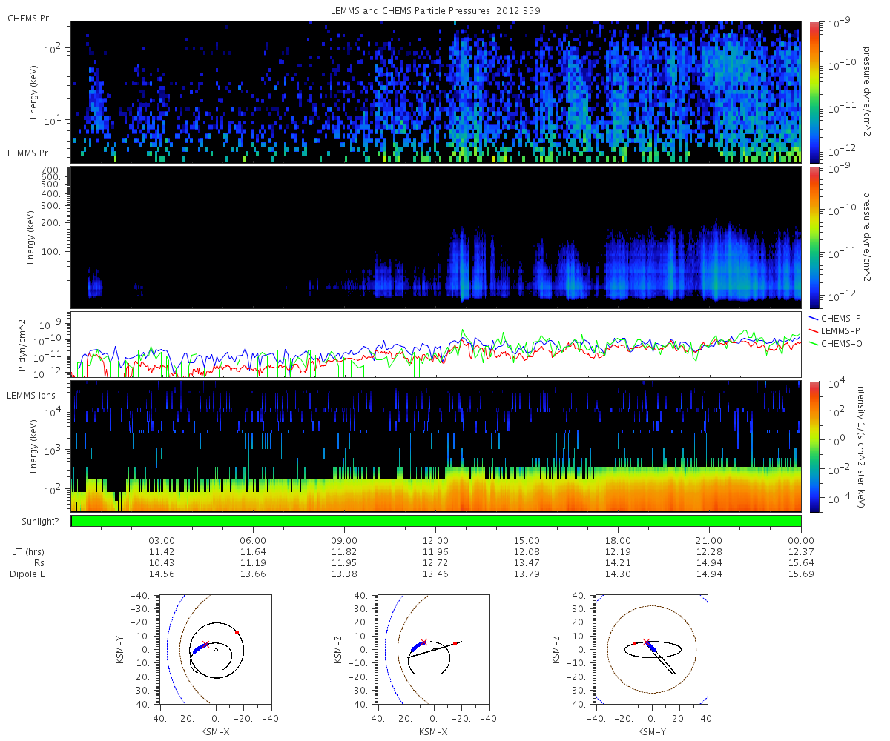The width and height of the screenshot is (890, 741).
Task: Click the red X marker in KSM-X/KSM-Y orbit plot
Action: coord(205,645)
